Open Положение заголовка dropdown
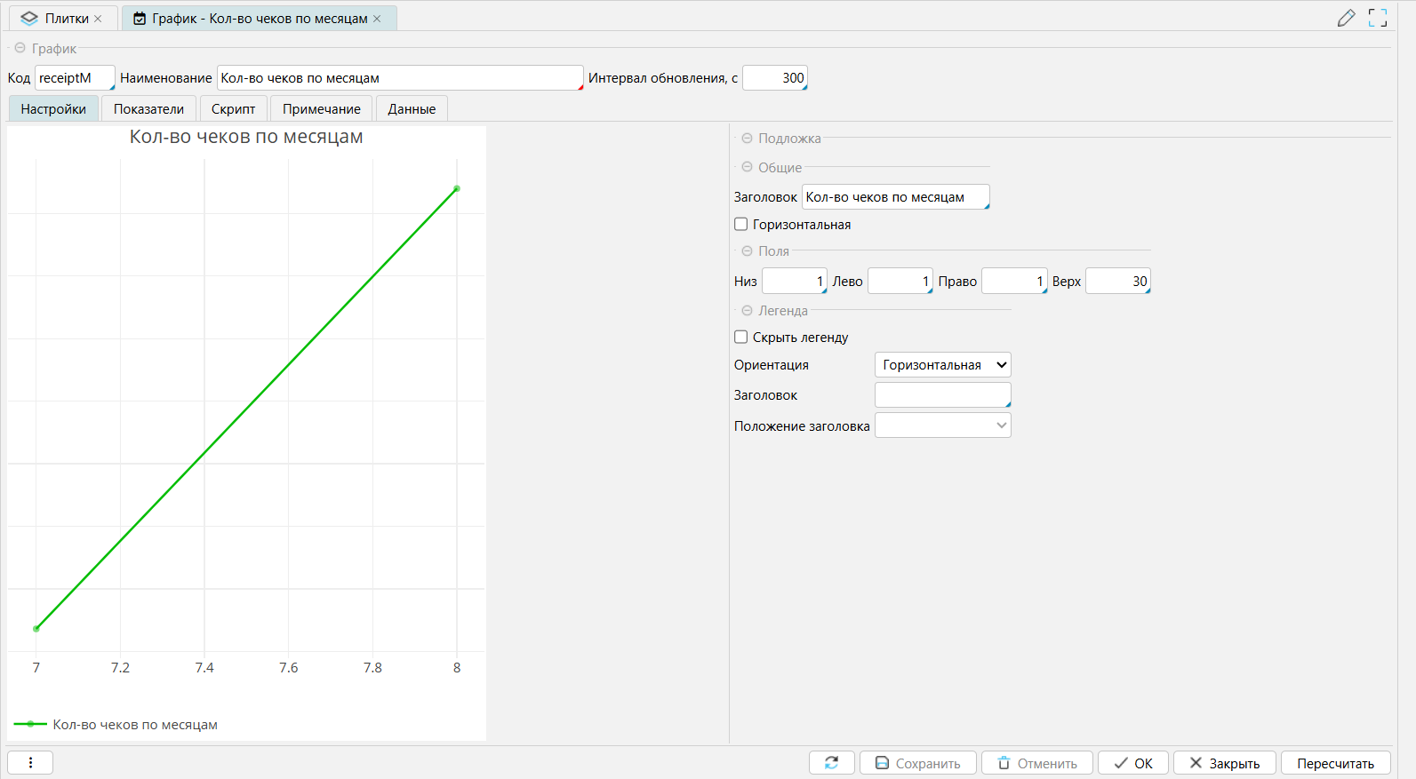The height and width of the screenshot is (779, 1416). tap(942, 425)
